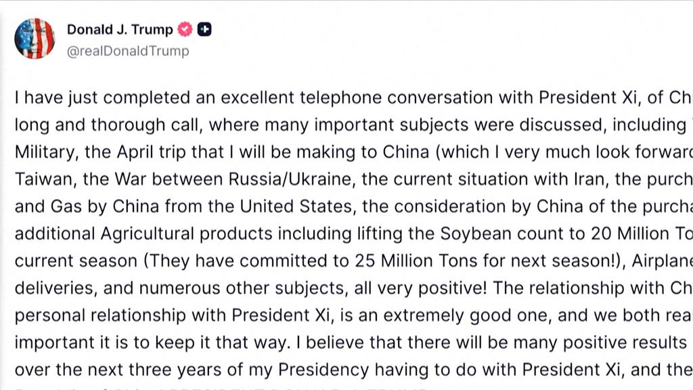Click the @realDonaldTrump handle

pos(128,51)
